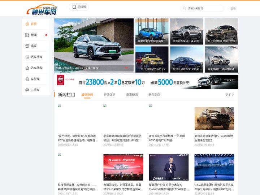Click the 15年国家目标 carousel caption
Viewport: 260px width, 195px height.
[78, 68]
